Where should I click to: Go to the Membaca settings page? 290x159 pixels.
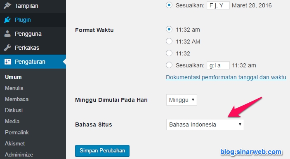(17, 99)
